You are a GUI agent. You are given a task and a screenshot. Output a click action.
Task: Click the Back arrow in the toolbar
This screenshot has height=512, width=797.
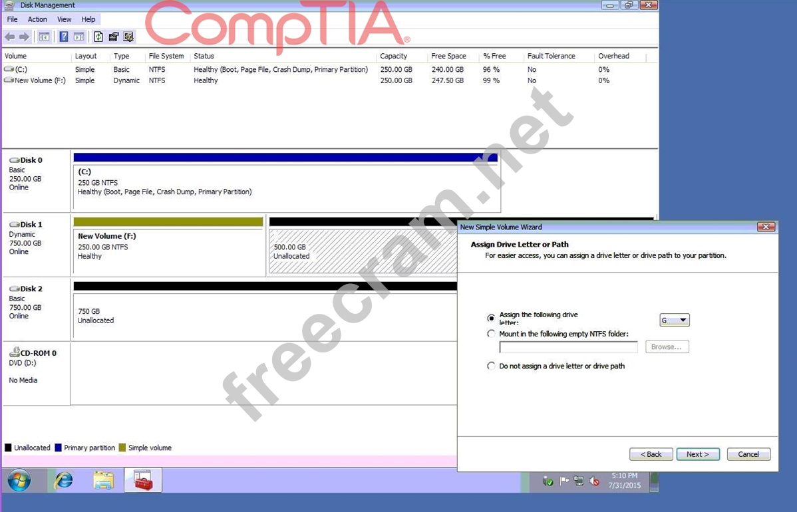point(10,37)
